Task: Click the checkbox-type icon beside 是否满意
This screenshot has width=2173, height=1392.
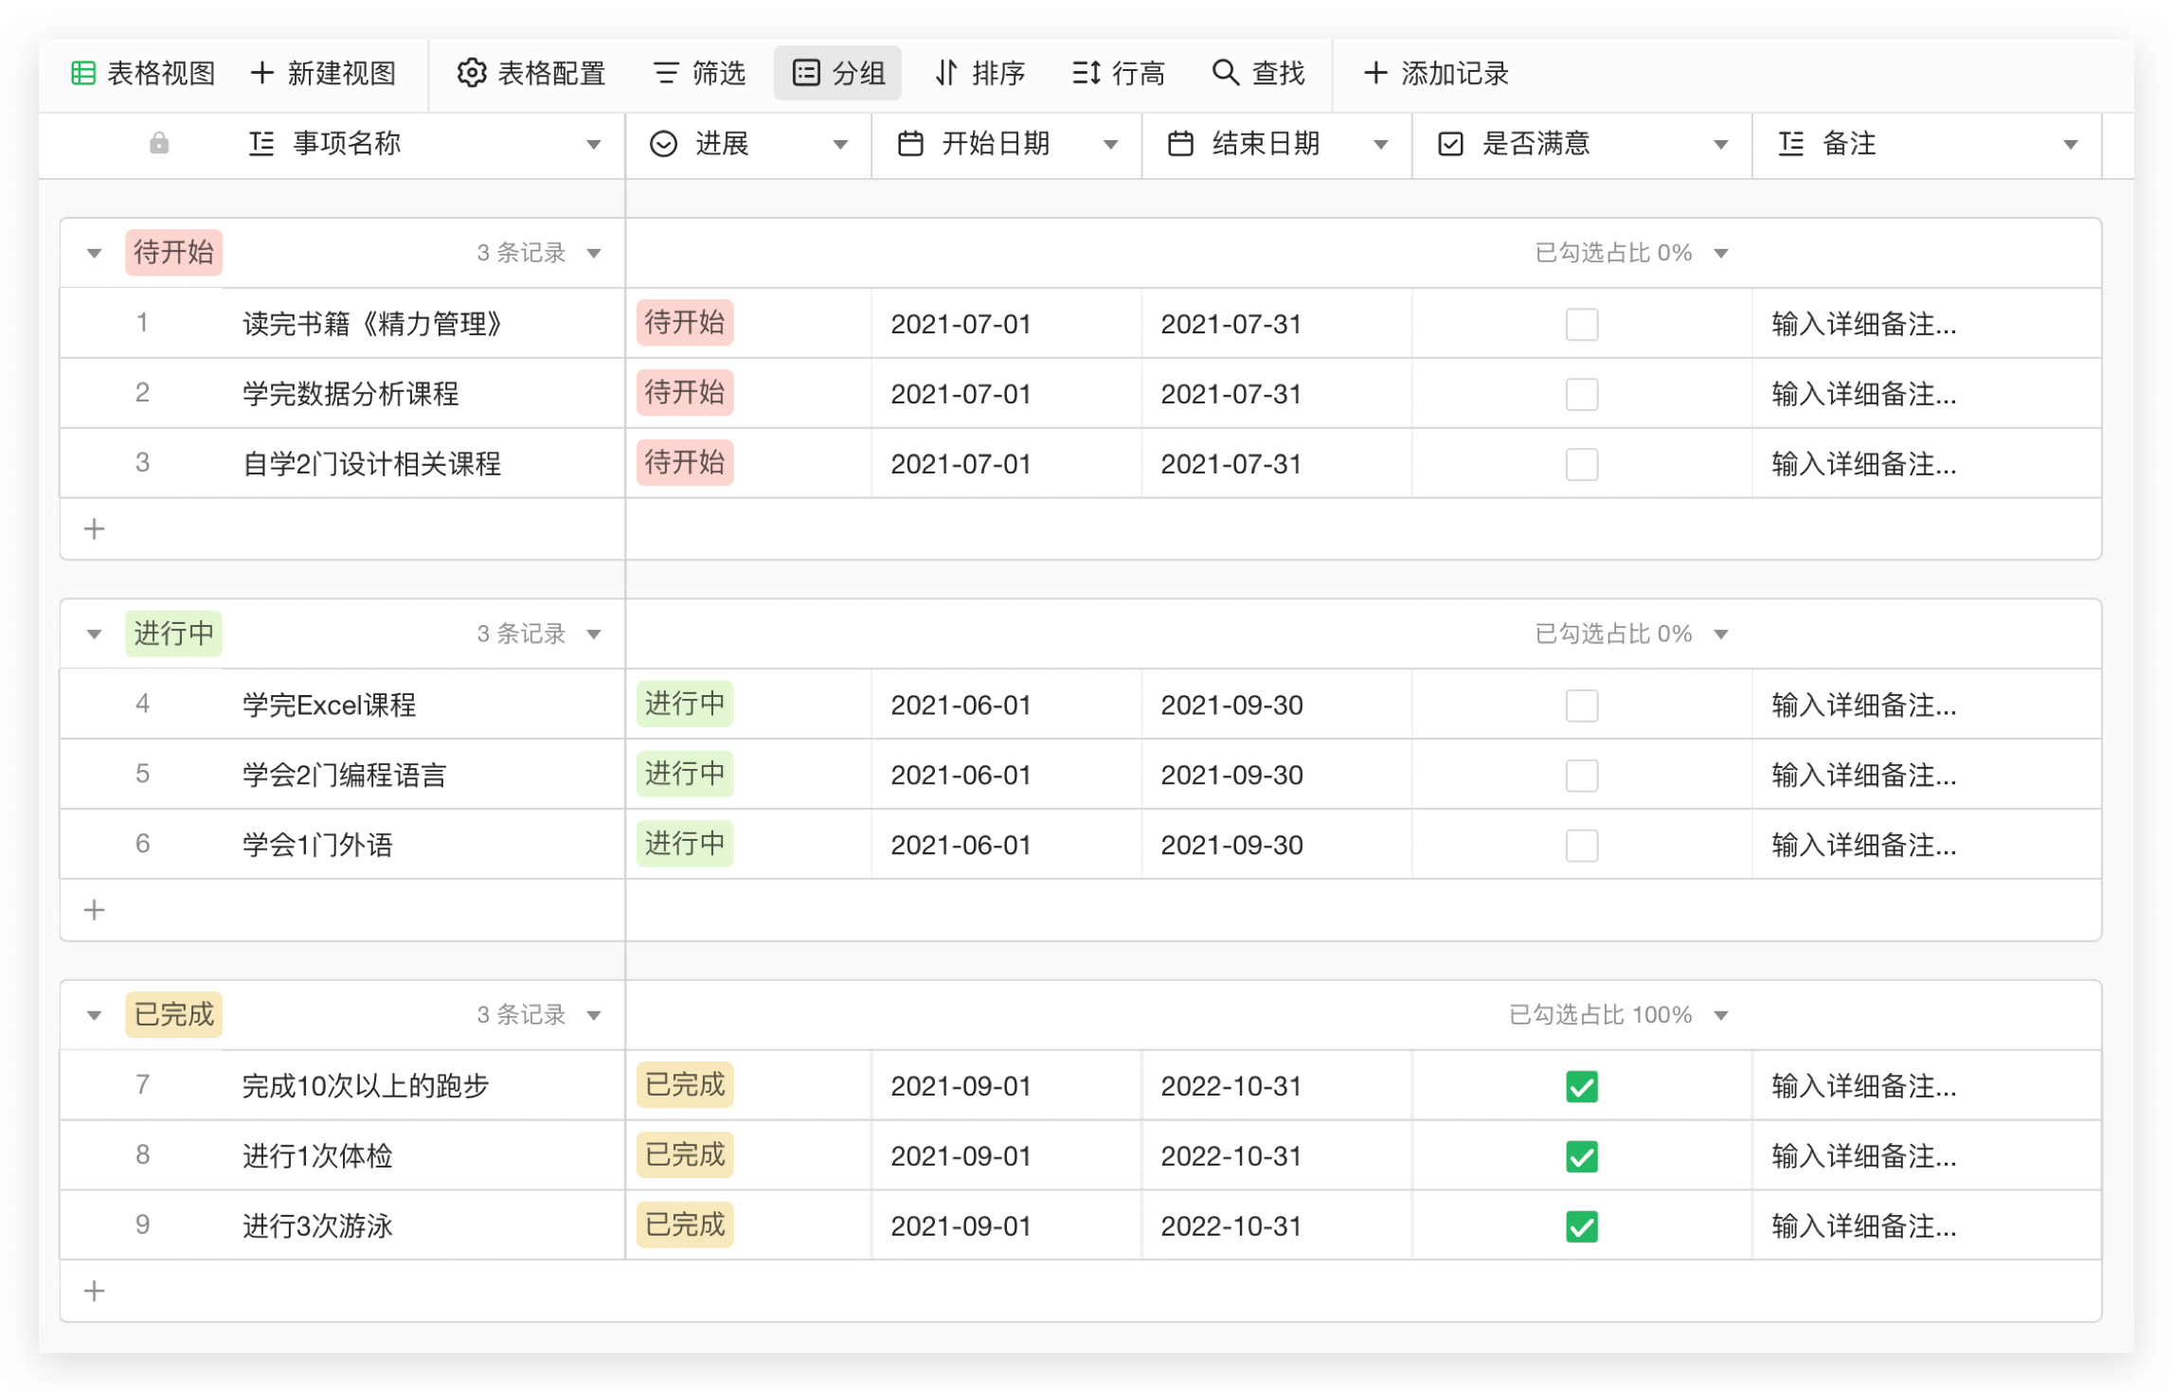Action: click(1449, 144)
